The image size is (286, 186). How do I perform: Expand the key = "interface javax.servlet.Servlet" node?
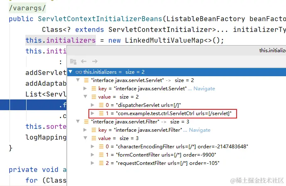(85, 88)
